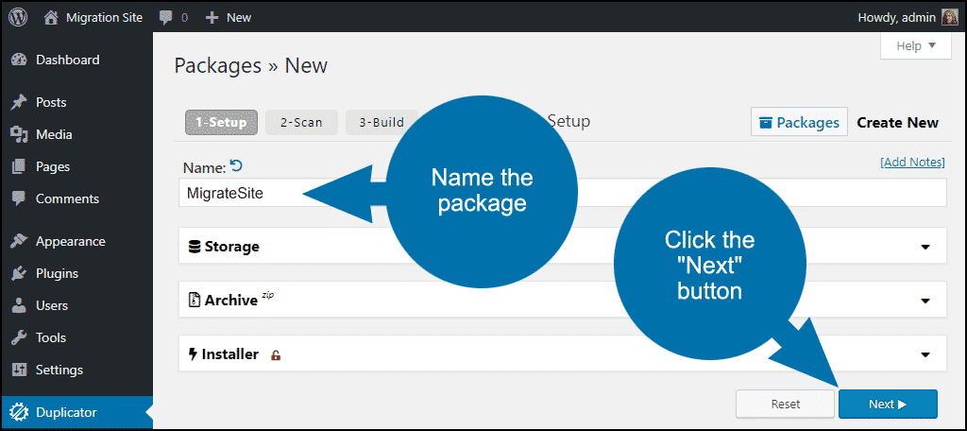The height and width of the screenshot is (431, 967).
Task: Click the Storage database icon
Action: click(195, 247)
